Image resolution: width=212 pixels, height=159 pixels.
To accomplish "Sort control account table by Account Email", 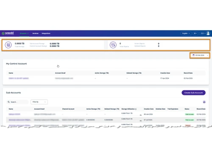I will click(60, 73).
